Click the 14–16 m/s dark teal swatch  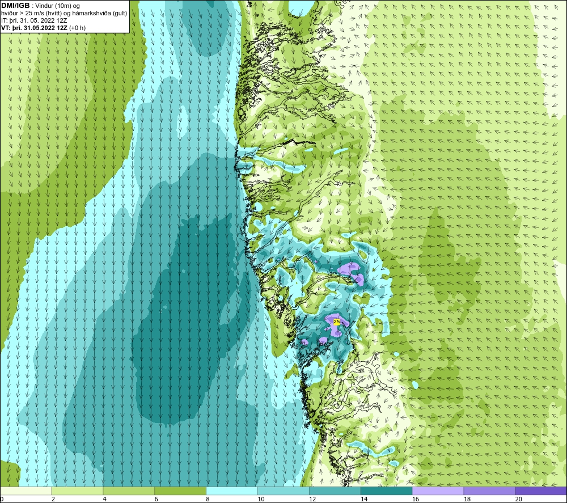click(387, 491)
